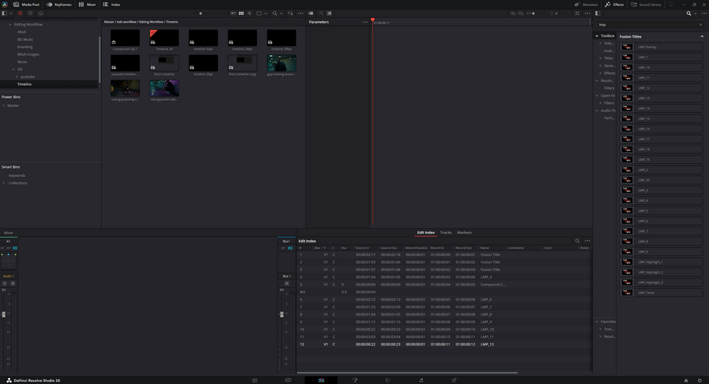Expand the Audio FX category
709x384 pixels.
click(597, 111)
